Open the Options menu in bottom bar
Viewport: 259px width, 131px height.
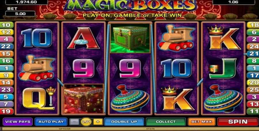tap(65, 129)
